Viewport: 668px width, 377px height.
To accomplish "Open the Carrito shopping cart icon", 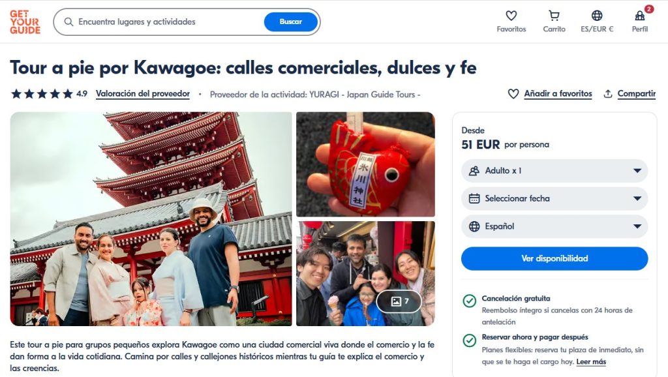I will (554, 16).
